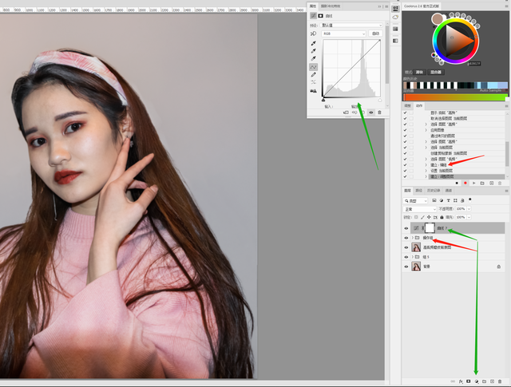Image resolution: width=511 pixels, height=387 pixels.
Task: Switch to the 历史记录 tab
Action: 434,191
